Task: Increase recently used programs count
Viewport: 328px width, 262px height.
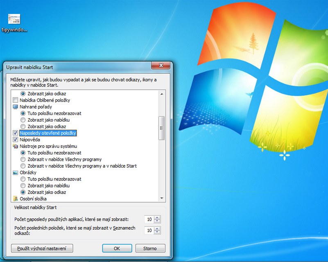Action: (158, 217)
